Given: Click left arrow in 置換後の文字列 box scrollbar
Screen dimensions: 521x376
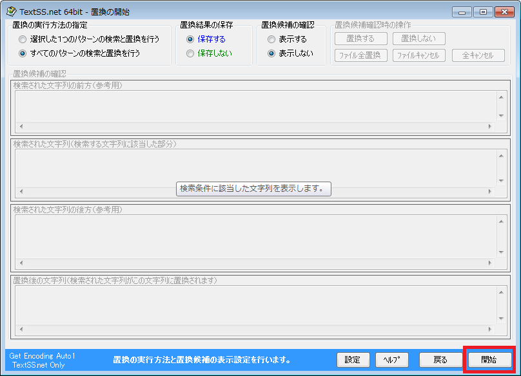Looking at the screenshot, I should [21, 329].
